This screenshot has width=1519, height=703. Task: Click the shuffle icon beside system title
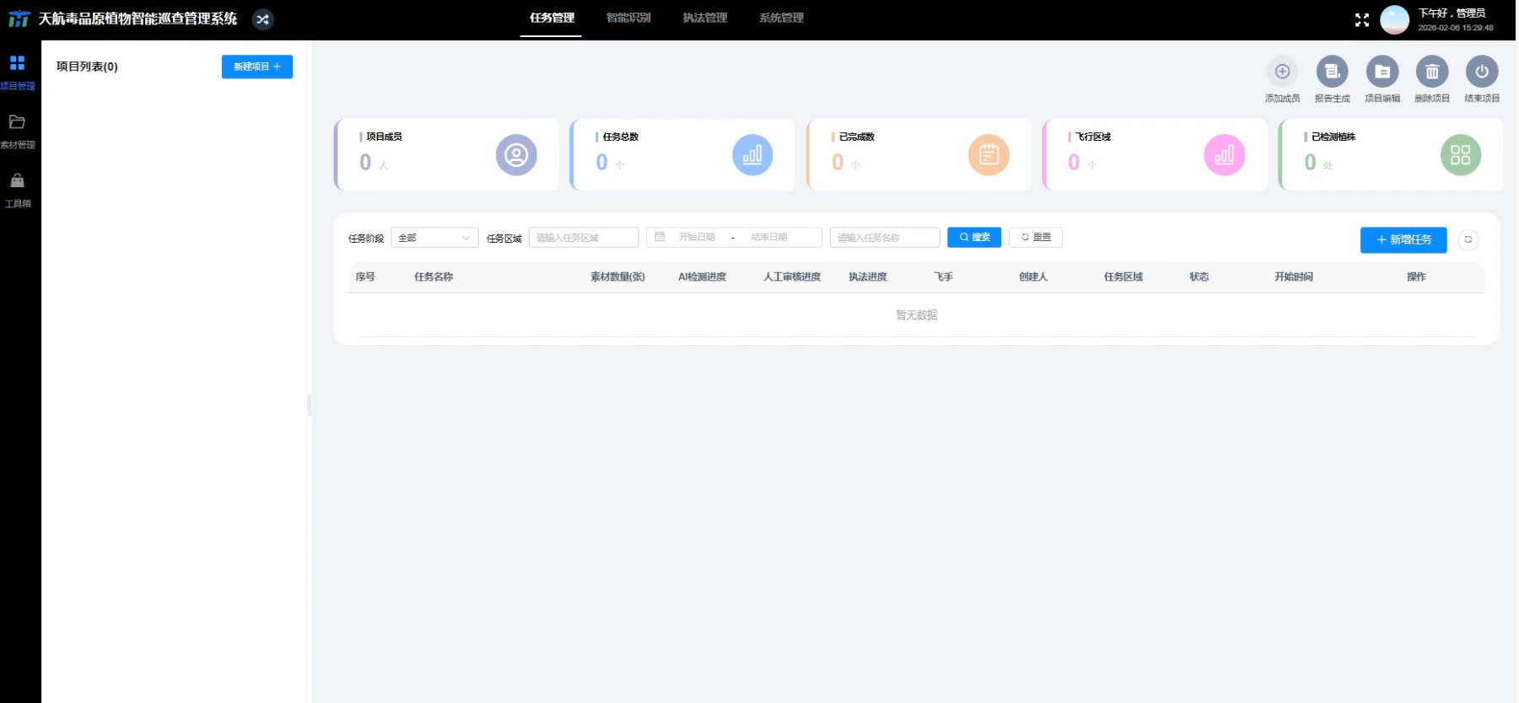point(263,19)
